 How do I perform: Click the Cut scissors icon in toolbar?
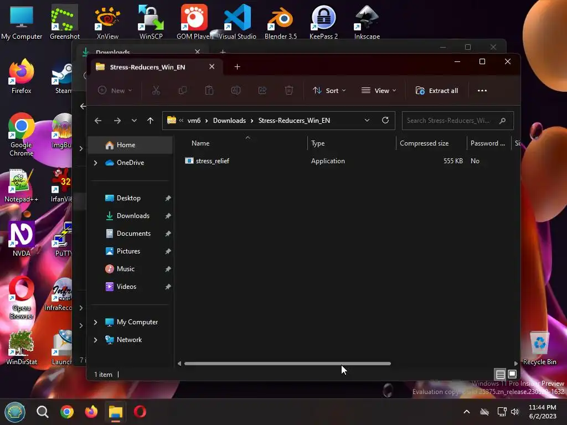click(x=156, y=90)
